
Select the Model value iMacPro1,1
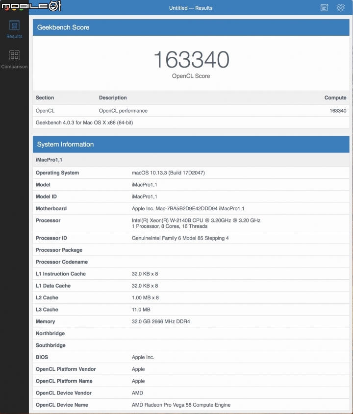click(145, 185)
